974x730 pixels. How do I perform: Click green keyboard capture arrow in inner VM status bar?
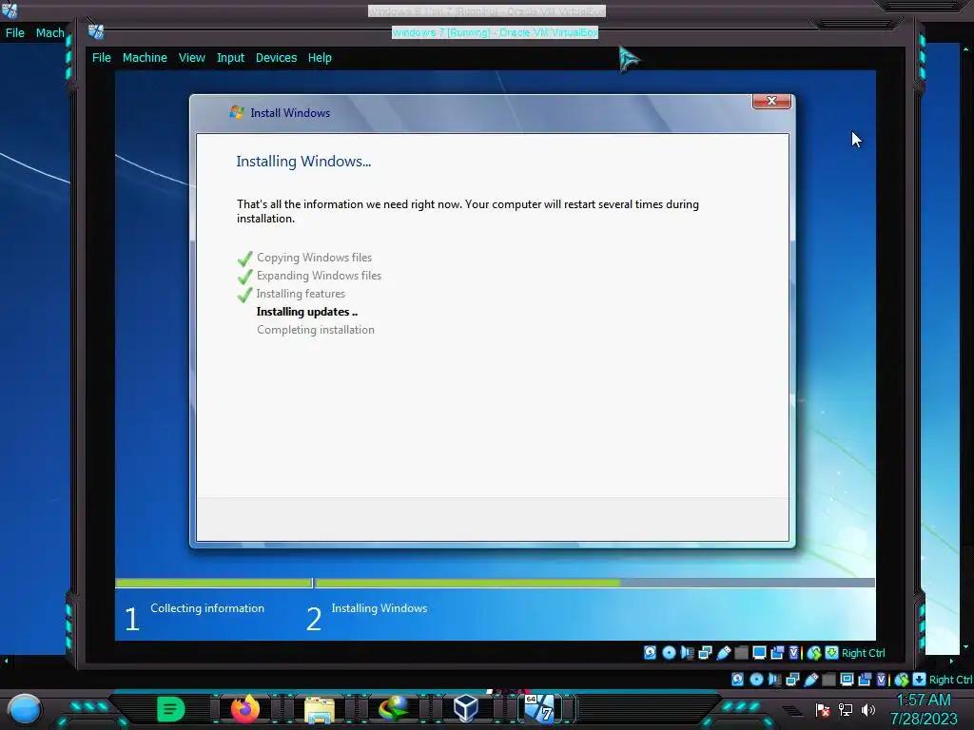pos(831,652)
